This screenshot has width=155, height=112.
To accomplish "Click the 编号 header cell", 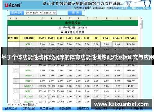I will (x=16, y=38).
